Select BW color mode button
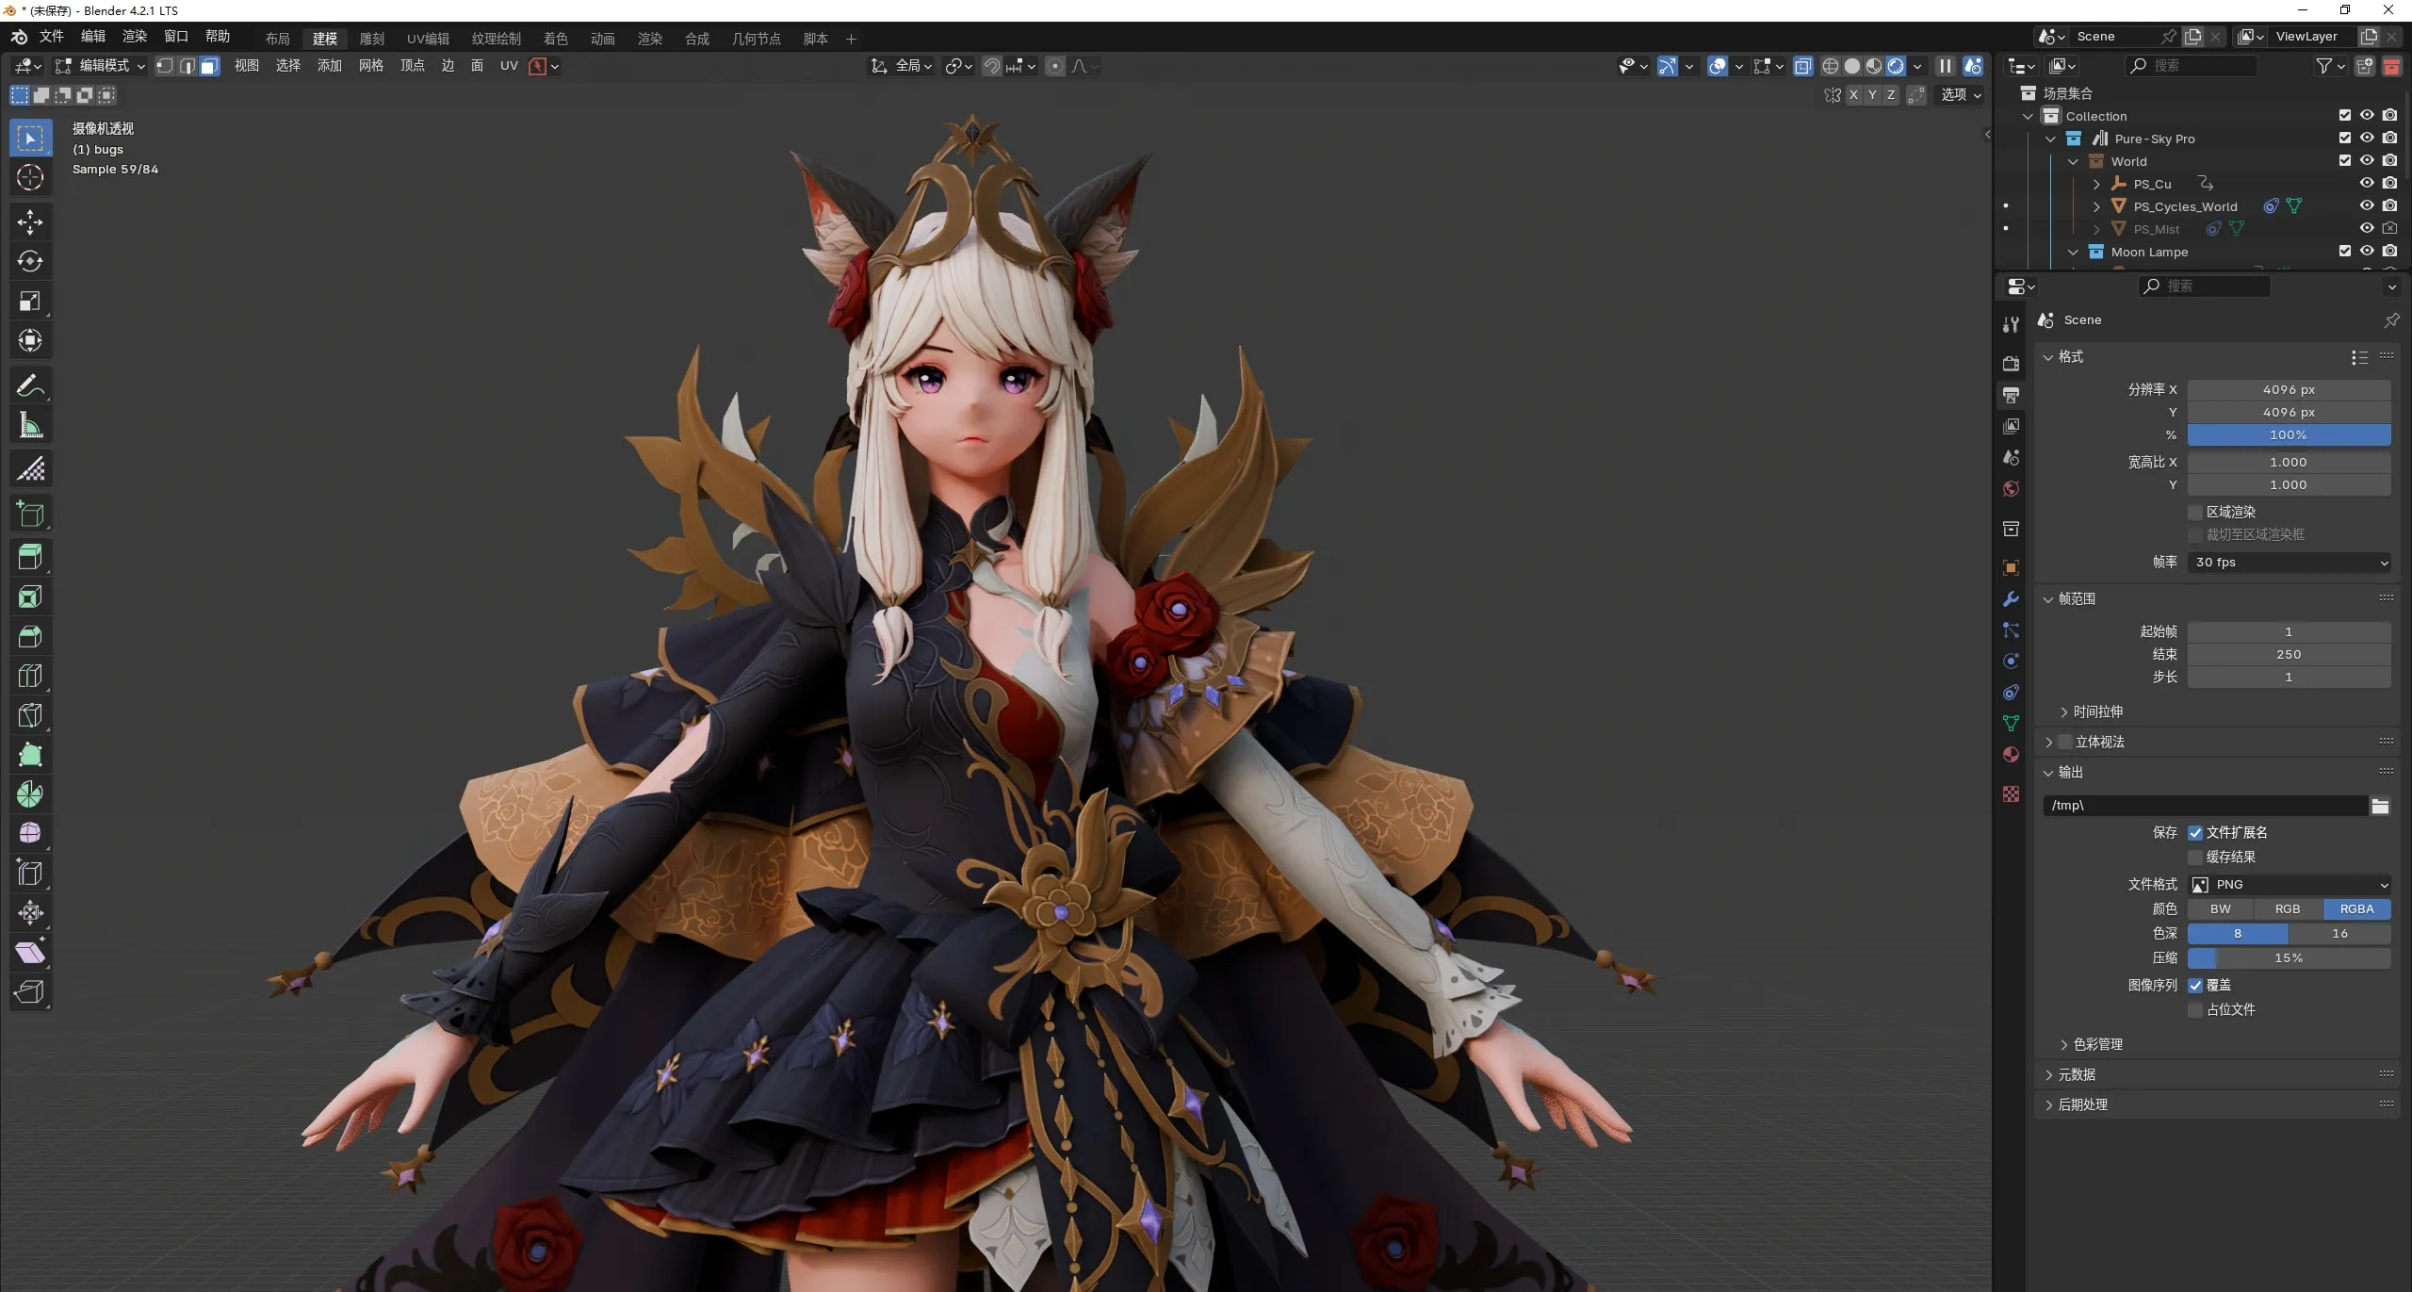The height and width of the screenshot is (1292, 2412). (2221, 909)
